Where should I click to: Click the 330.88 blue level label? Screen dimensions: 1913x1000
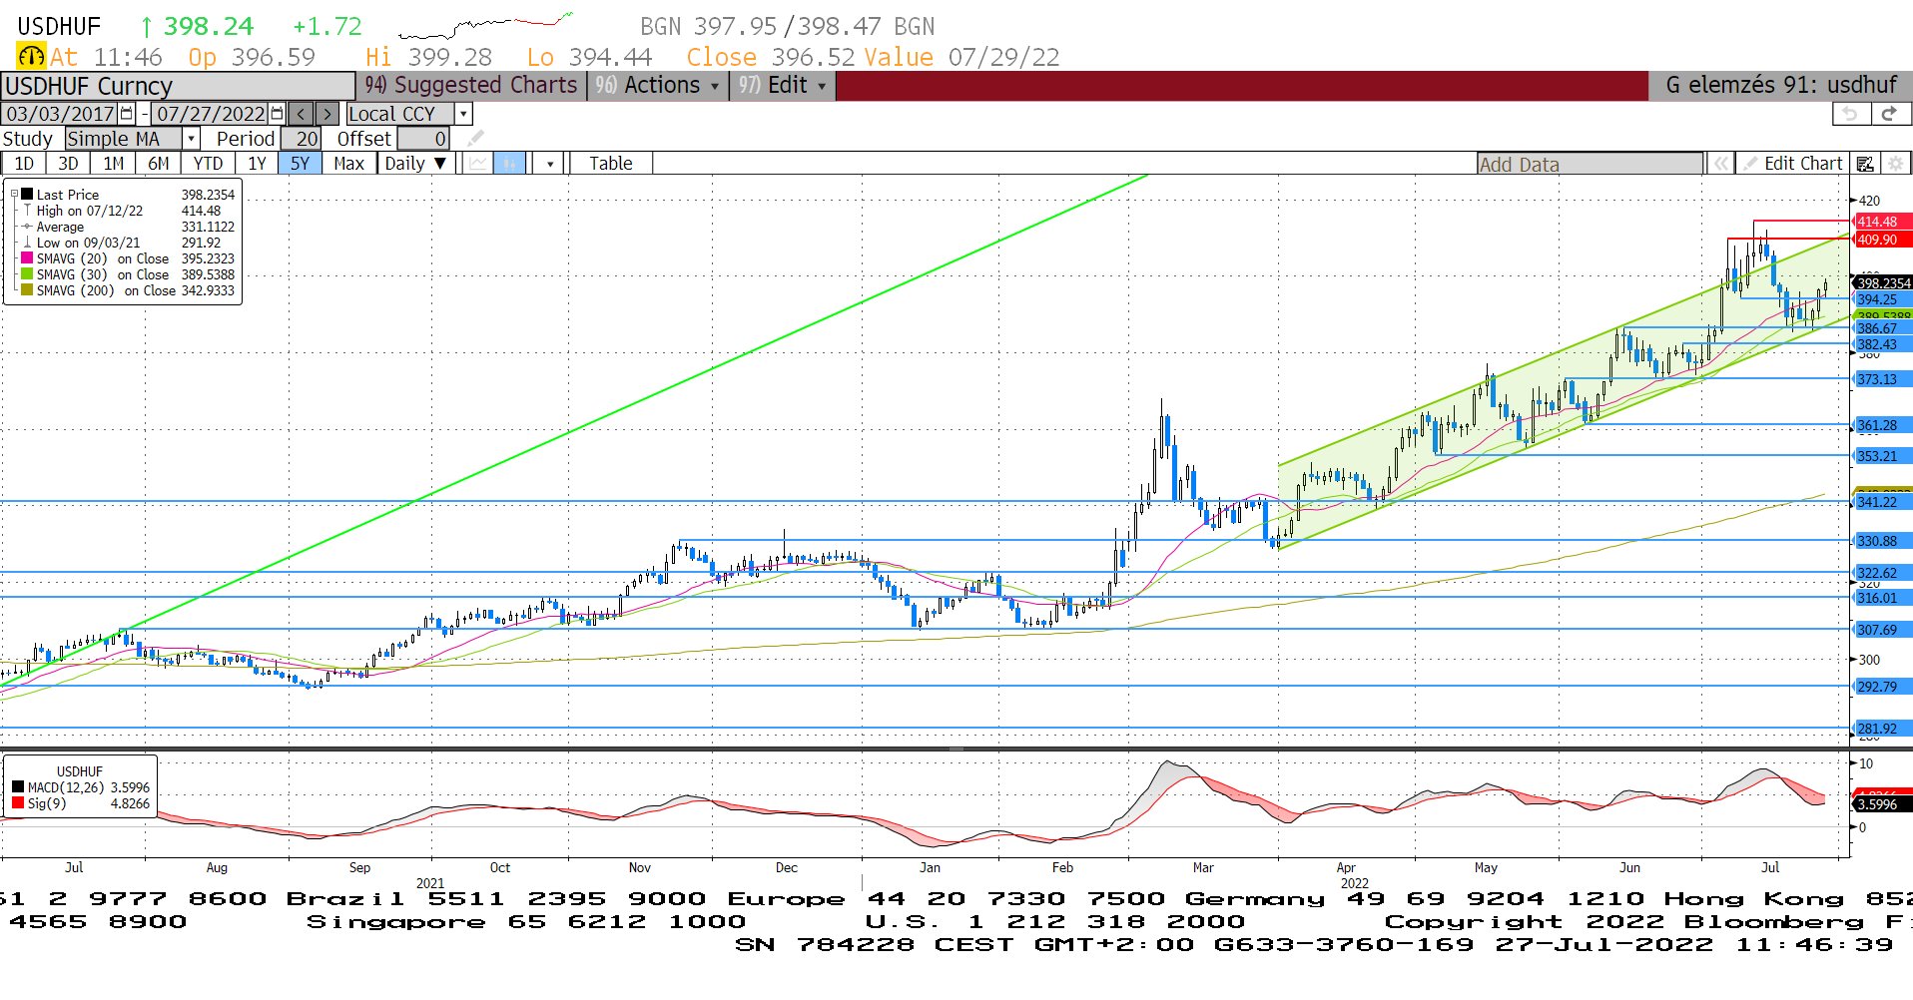(1881, 541)
